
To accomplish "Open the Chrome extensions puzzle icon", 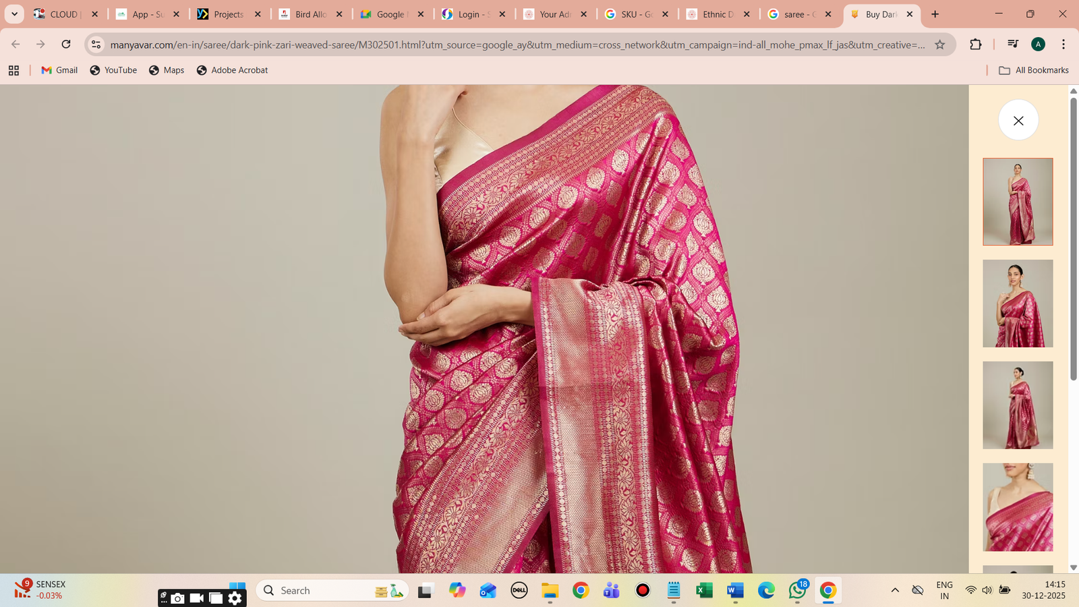I will tap(975, 45).
